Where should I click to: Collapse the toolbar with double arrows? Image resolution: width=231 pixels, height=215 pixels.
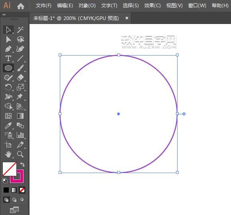click(4, 15)
